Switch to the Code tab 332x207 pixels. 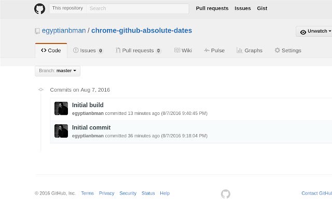click(51, 51)
